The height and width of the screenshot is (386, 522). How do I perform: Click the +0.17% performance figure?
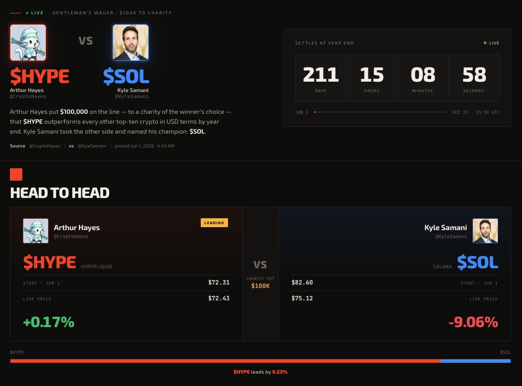point(49,322)
